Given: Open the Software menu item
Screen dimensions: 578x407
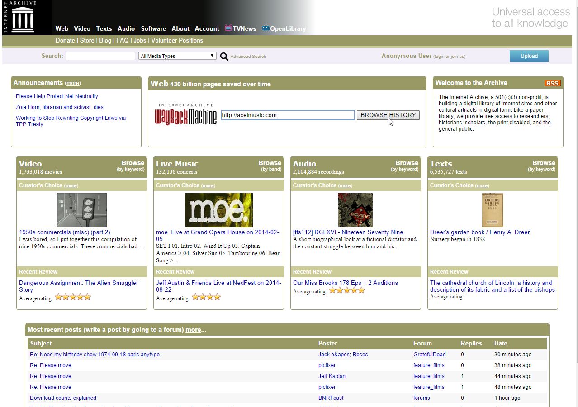Looking at the screenshot, I should [x=153, y=28].
